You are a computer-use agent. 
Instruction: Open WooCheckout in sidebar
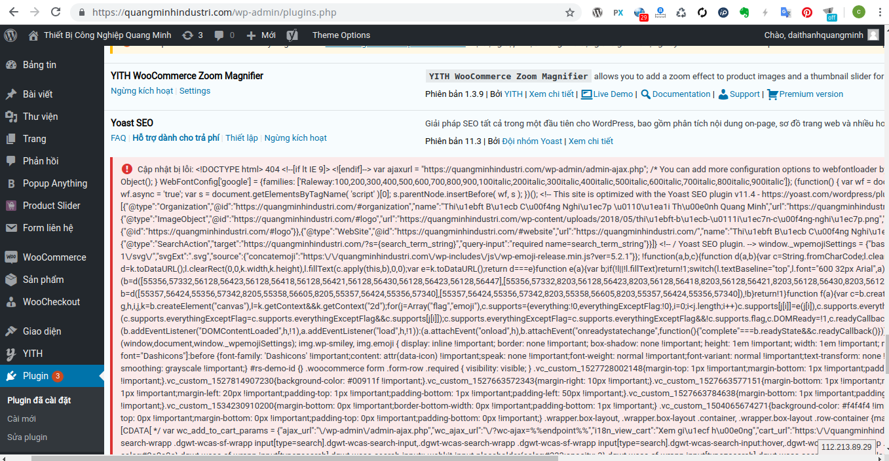pos(52,302)
